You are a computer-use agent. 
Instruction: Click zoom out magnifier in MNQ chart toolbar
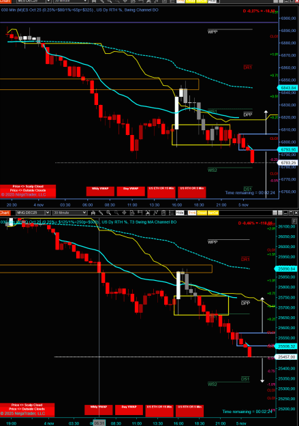[x=116, y=213]
